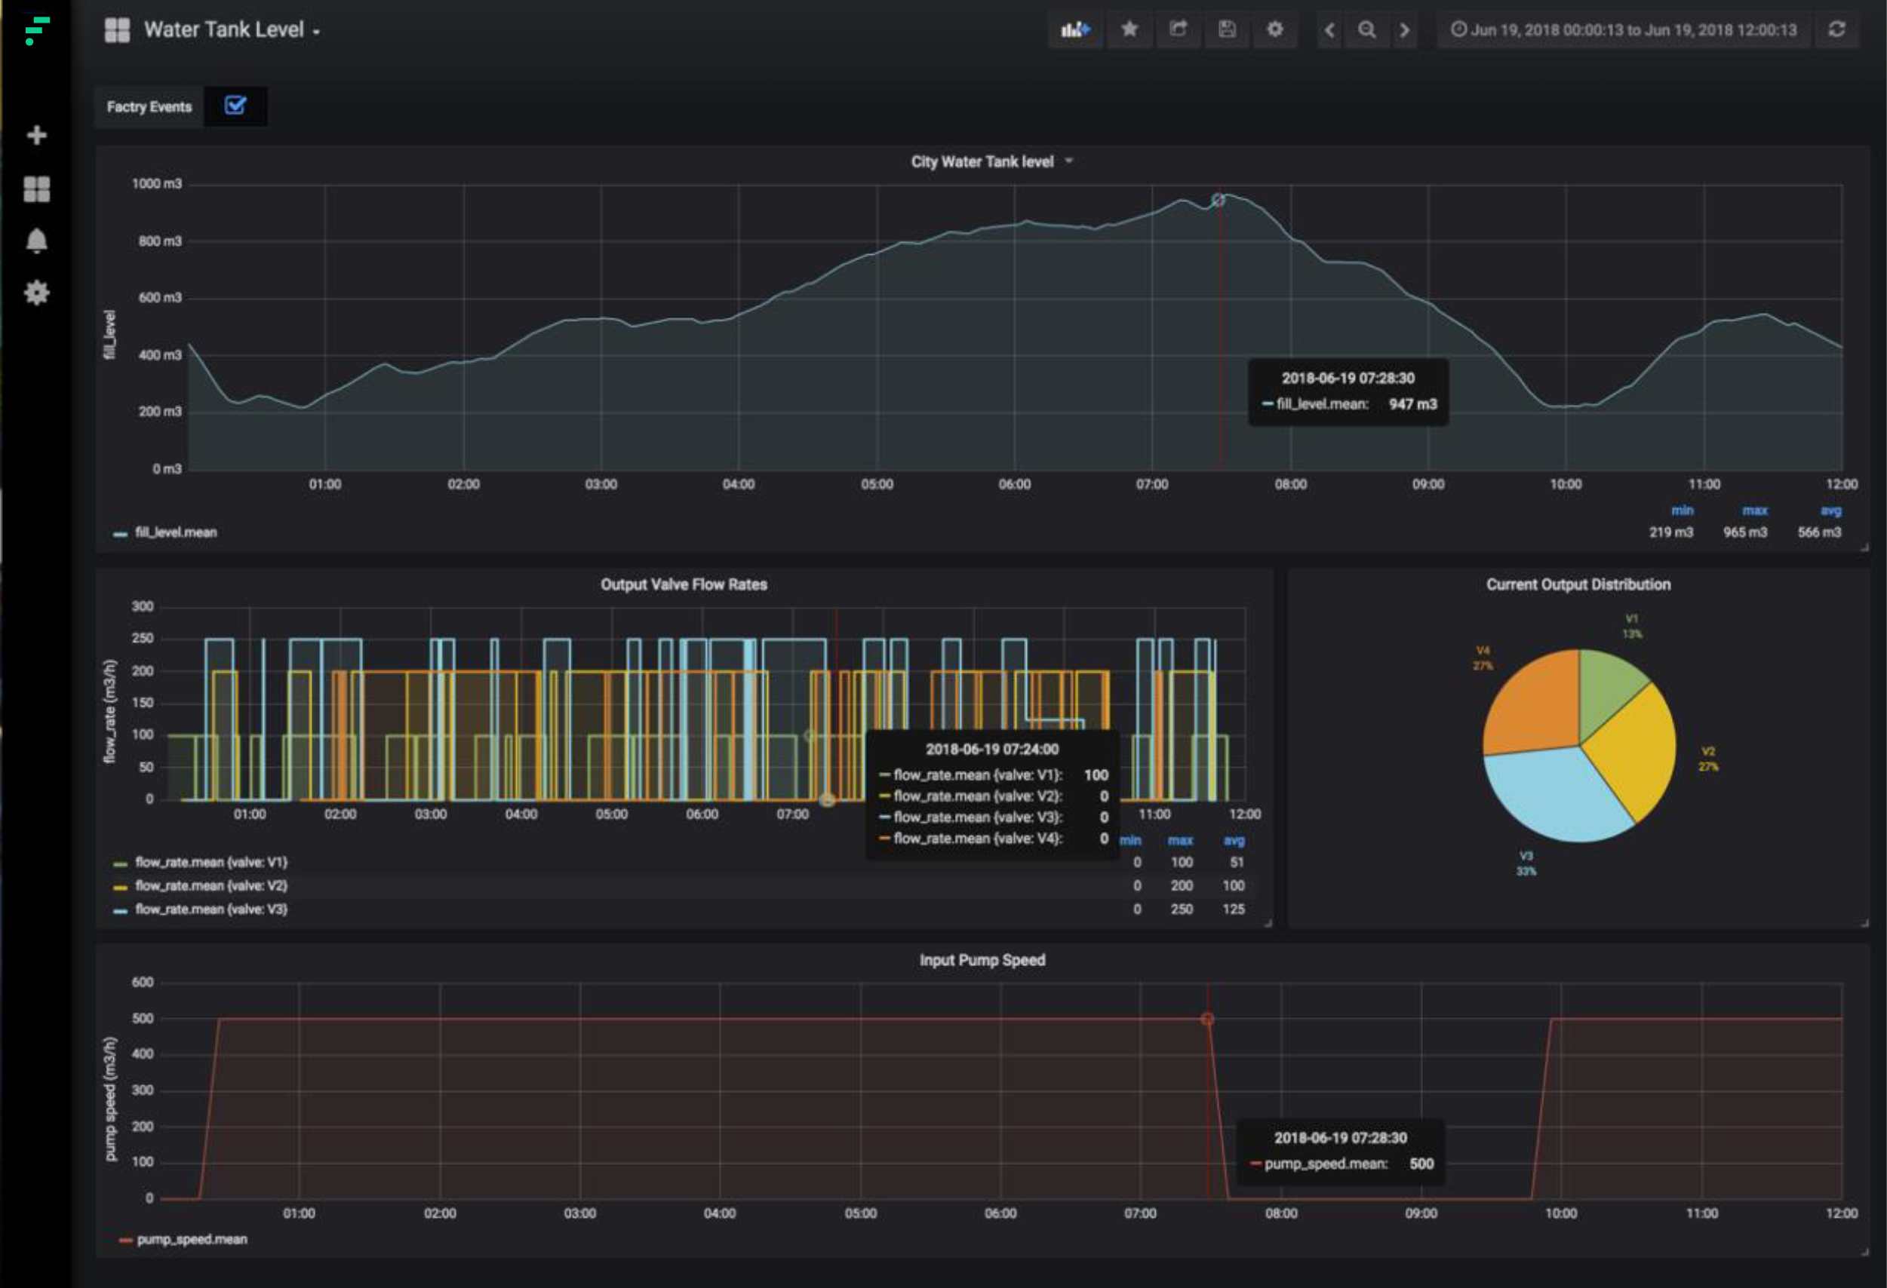Sort tank level legend by max column
Screen dimensions: 1887x1288
coord(1755,511)
